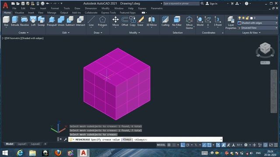Expand the Edit panel dropdown
This screenshot has height=157, width=280.
pos(66,33)
